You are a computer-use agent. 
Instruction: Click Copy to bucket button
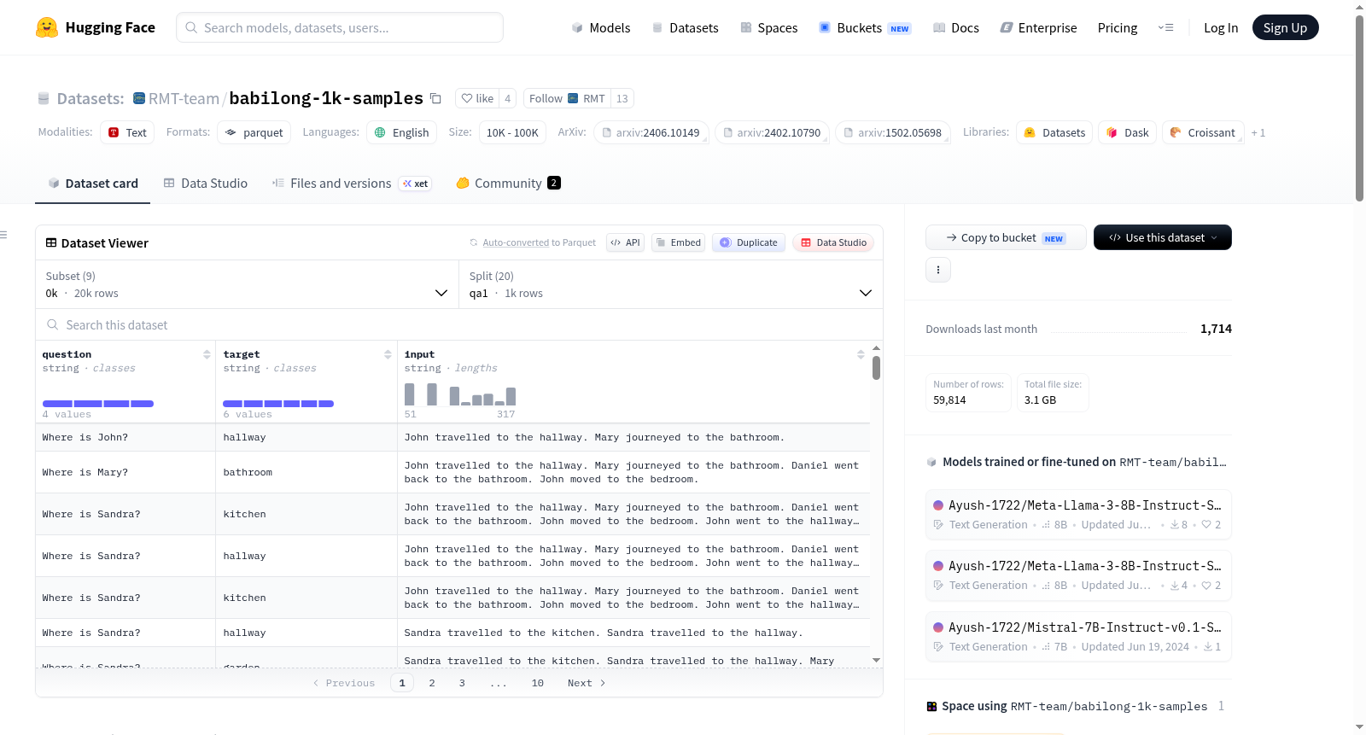click(x=1006, y=237)
